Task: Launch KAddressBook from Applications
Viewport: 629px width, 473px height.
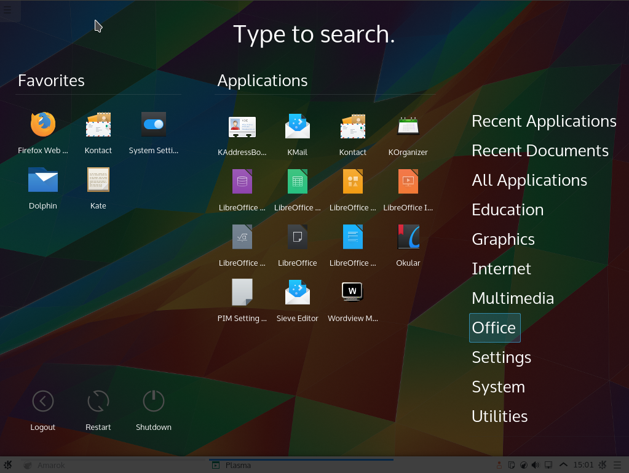Action: (242, 135)
